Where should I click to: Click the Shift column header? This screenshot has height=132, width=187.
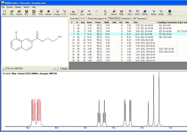click(107, 22)
